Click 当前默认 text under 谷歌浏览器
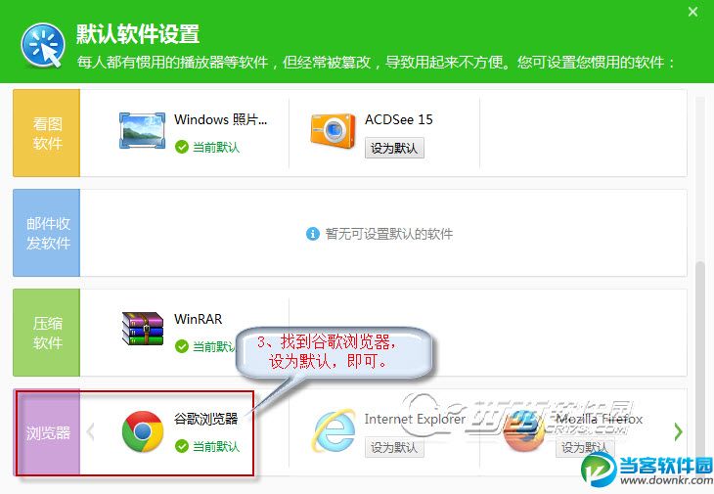The height and width of the screenshot is (494, 714). [216, 446]
